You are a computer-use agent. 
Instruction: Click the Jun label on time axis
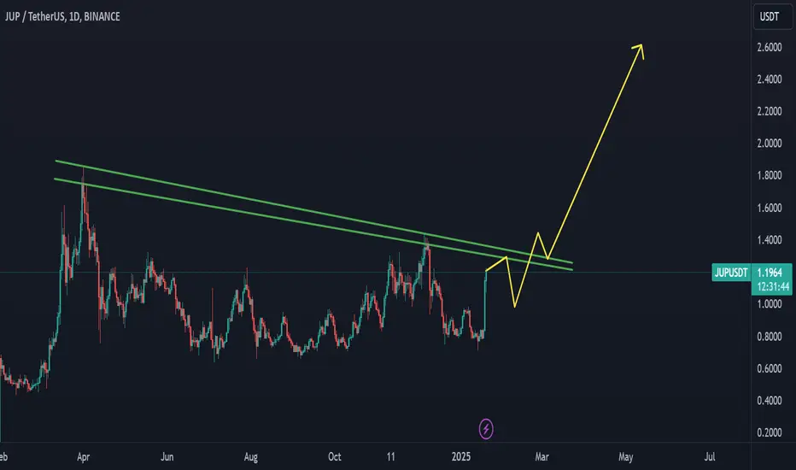[x=167, y=457]
